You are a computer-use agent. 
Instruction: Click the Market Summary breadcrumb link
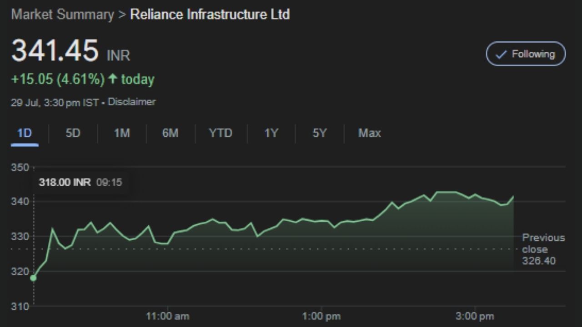(63, 14)
